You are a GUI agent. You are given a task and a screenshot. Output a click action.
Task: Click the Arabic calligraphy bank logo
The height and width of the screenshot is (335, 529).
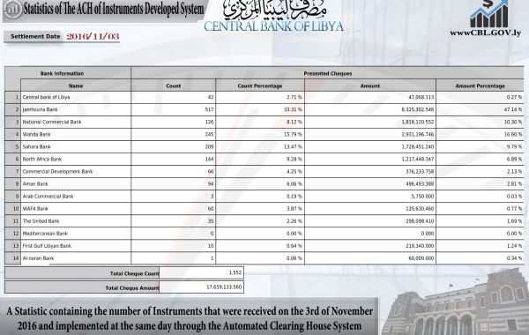(x=275, y=10)
